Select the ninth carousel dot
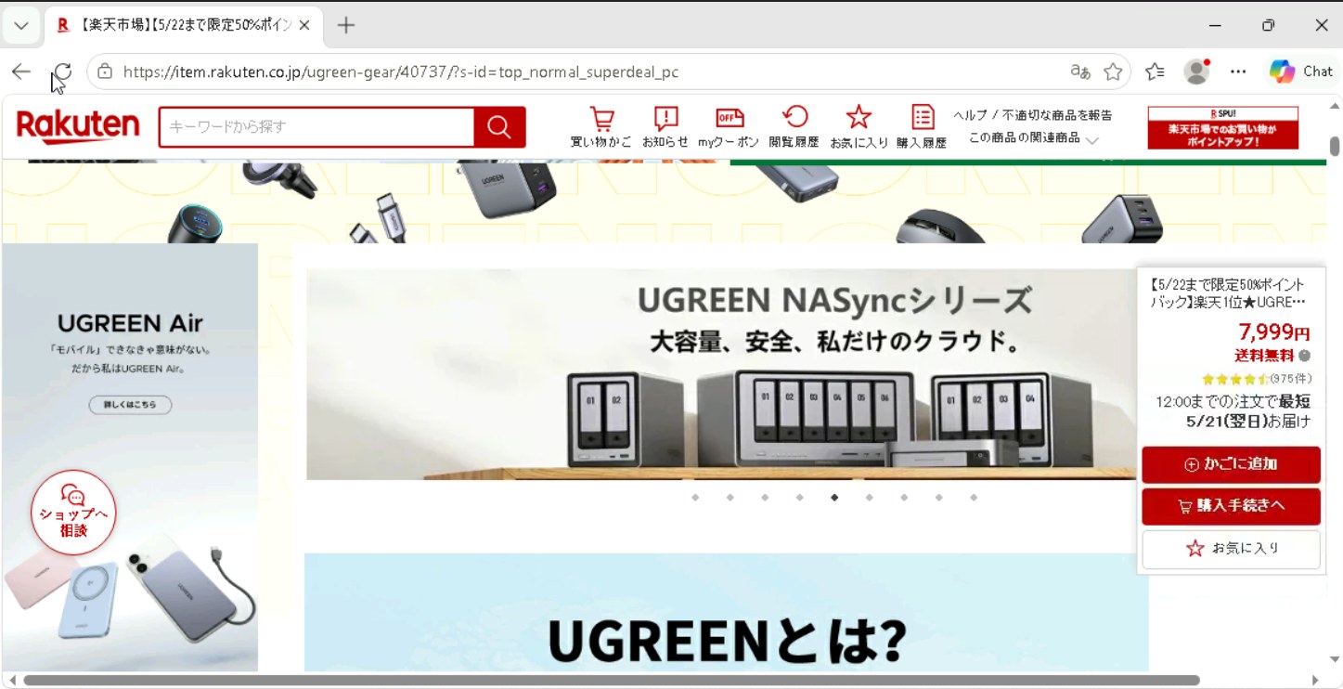The width and height of the screenshot is (1343, 689). tap(974, 498)
